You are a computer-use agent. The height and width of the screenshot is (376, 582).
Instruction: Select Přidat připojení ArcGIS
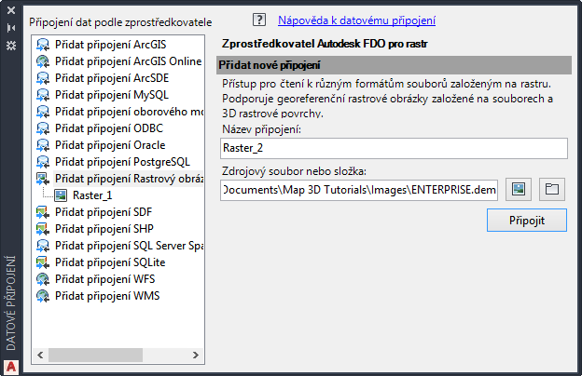point(111,45)
